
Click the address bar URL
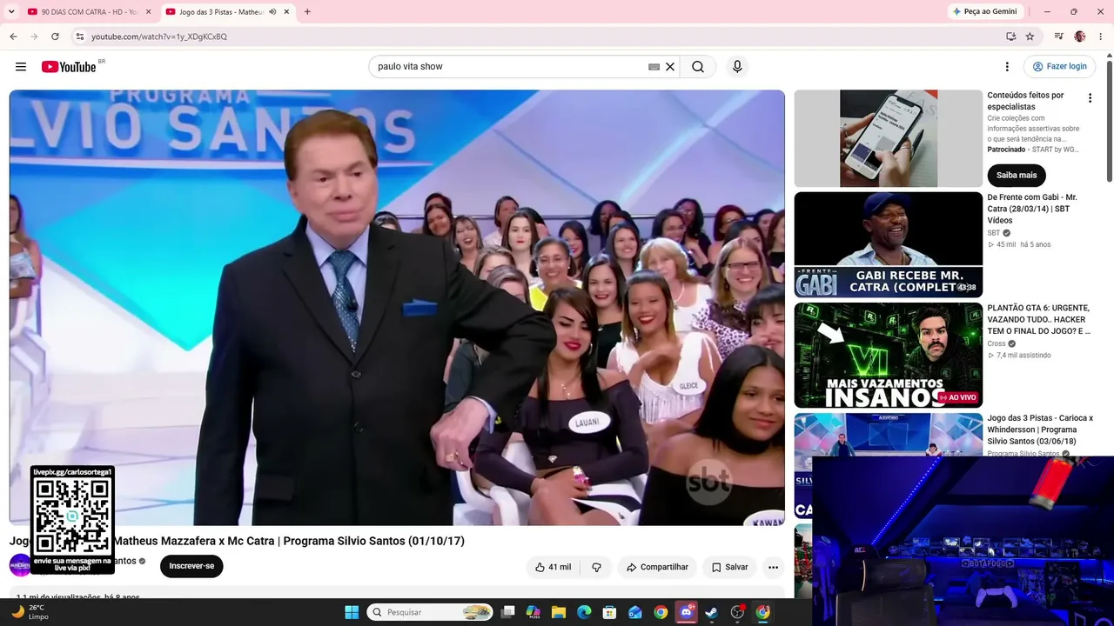coord(159,37)
